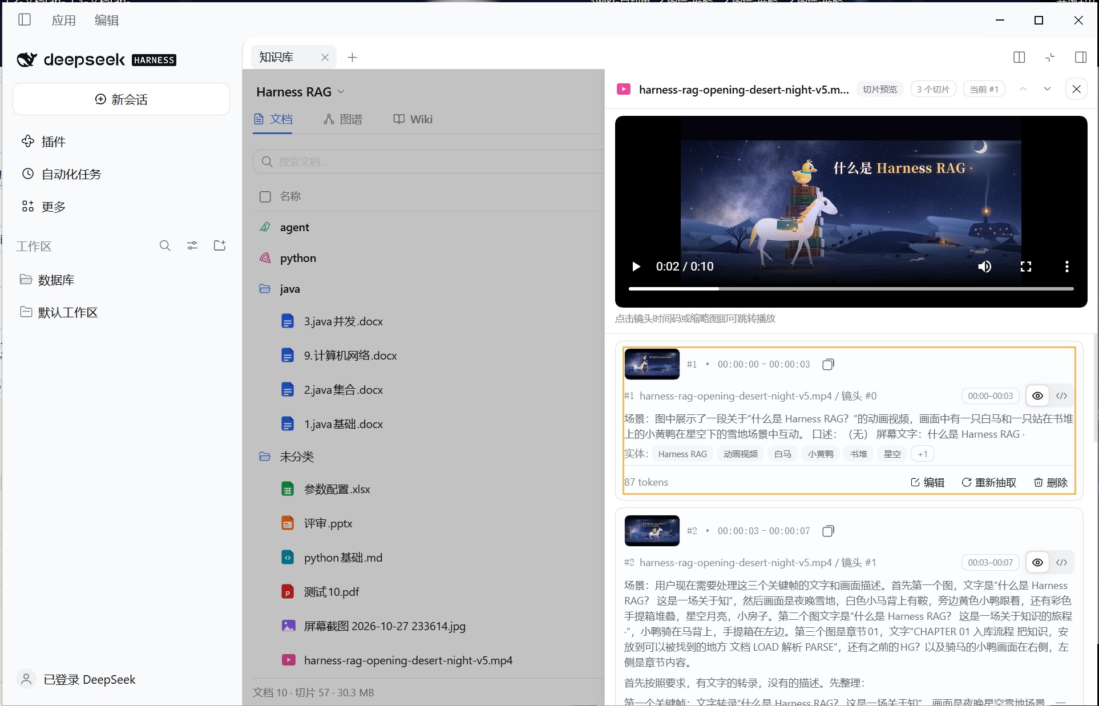Collapse the 未分类 folder
Screen dimensions: 1099x706
265,457
